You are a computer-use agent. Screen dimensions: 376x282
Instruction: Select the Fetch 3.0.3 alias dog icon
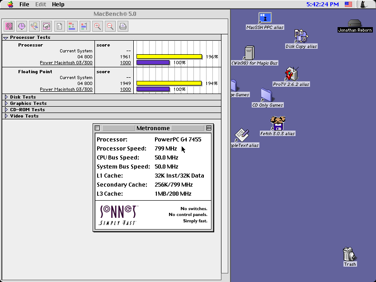coord(277,123)
